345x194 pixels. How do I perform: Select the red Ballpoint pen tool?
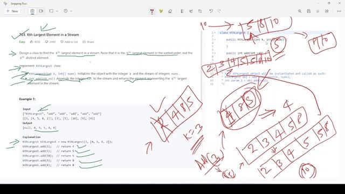click(x=152, y=11)
